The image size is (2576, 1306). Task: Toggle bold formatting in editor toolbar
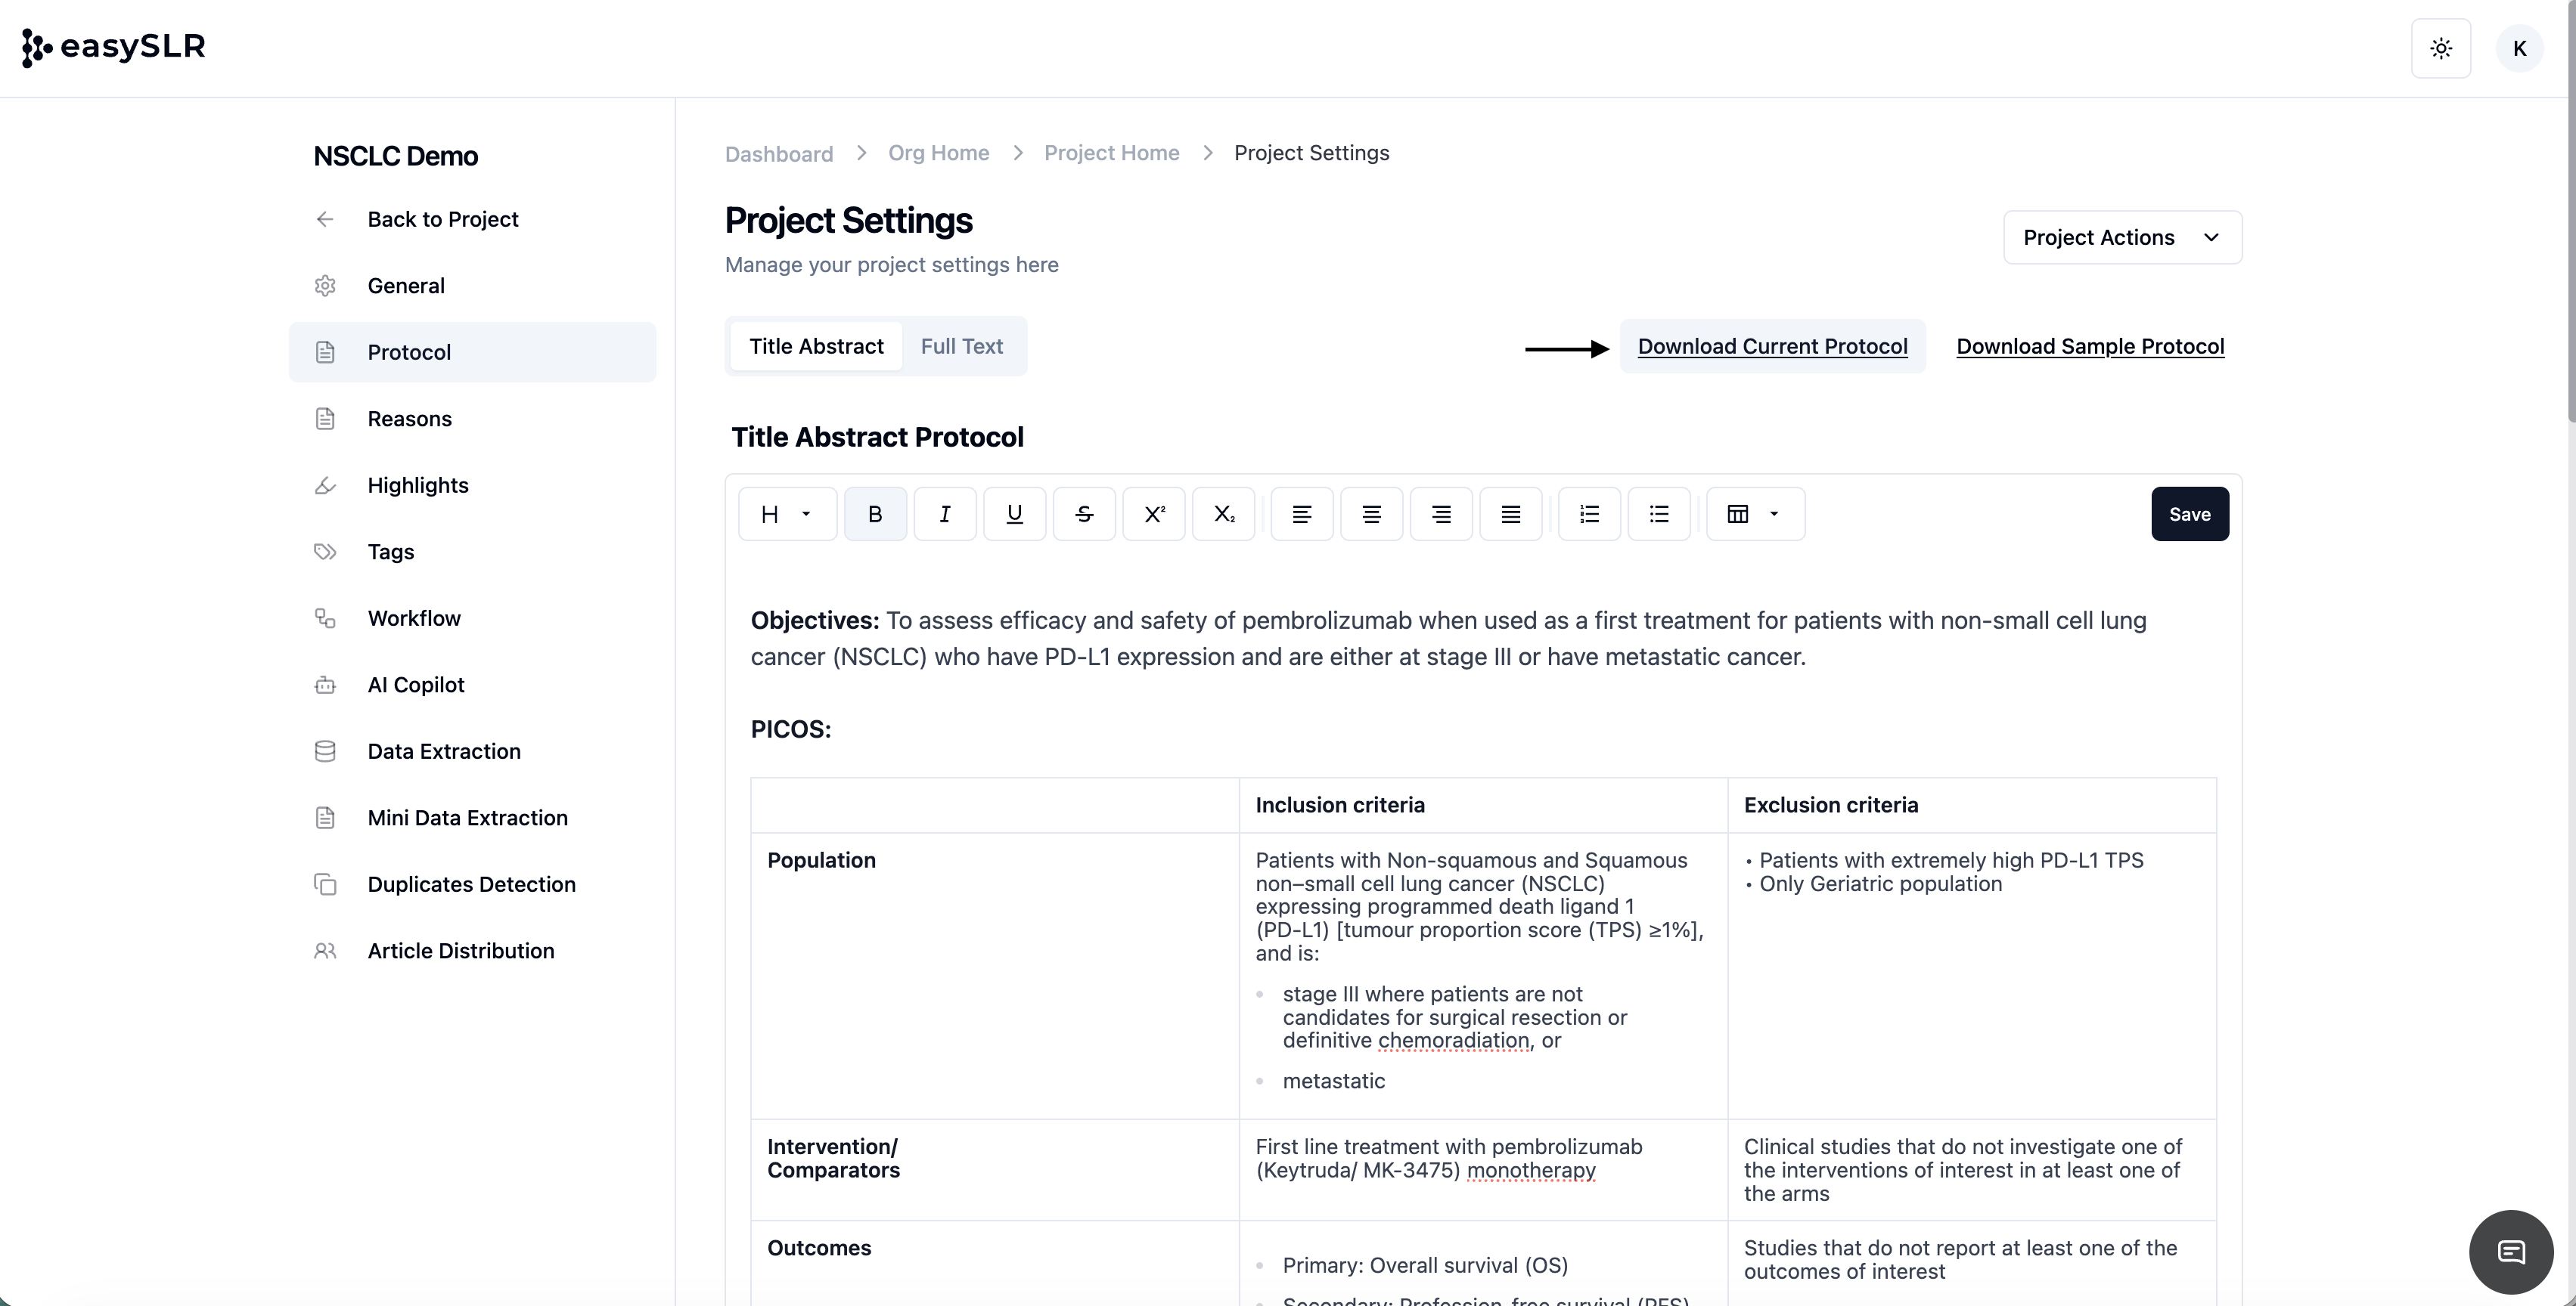point(875,514)
